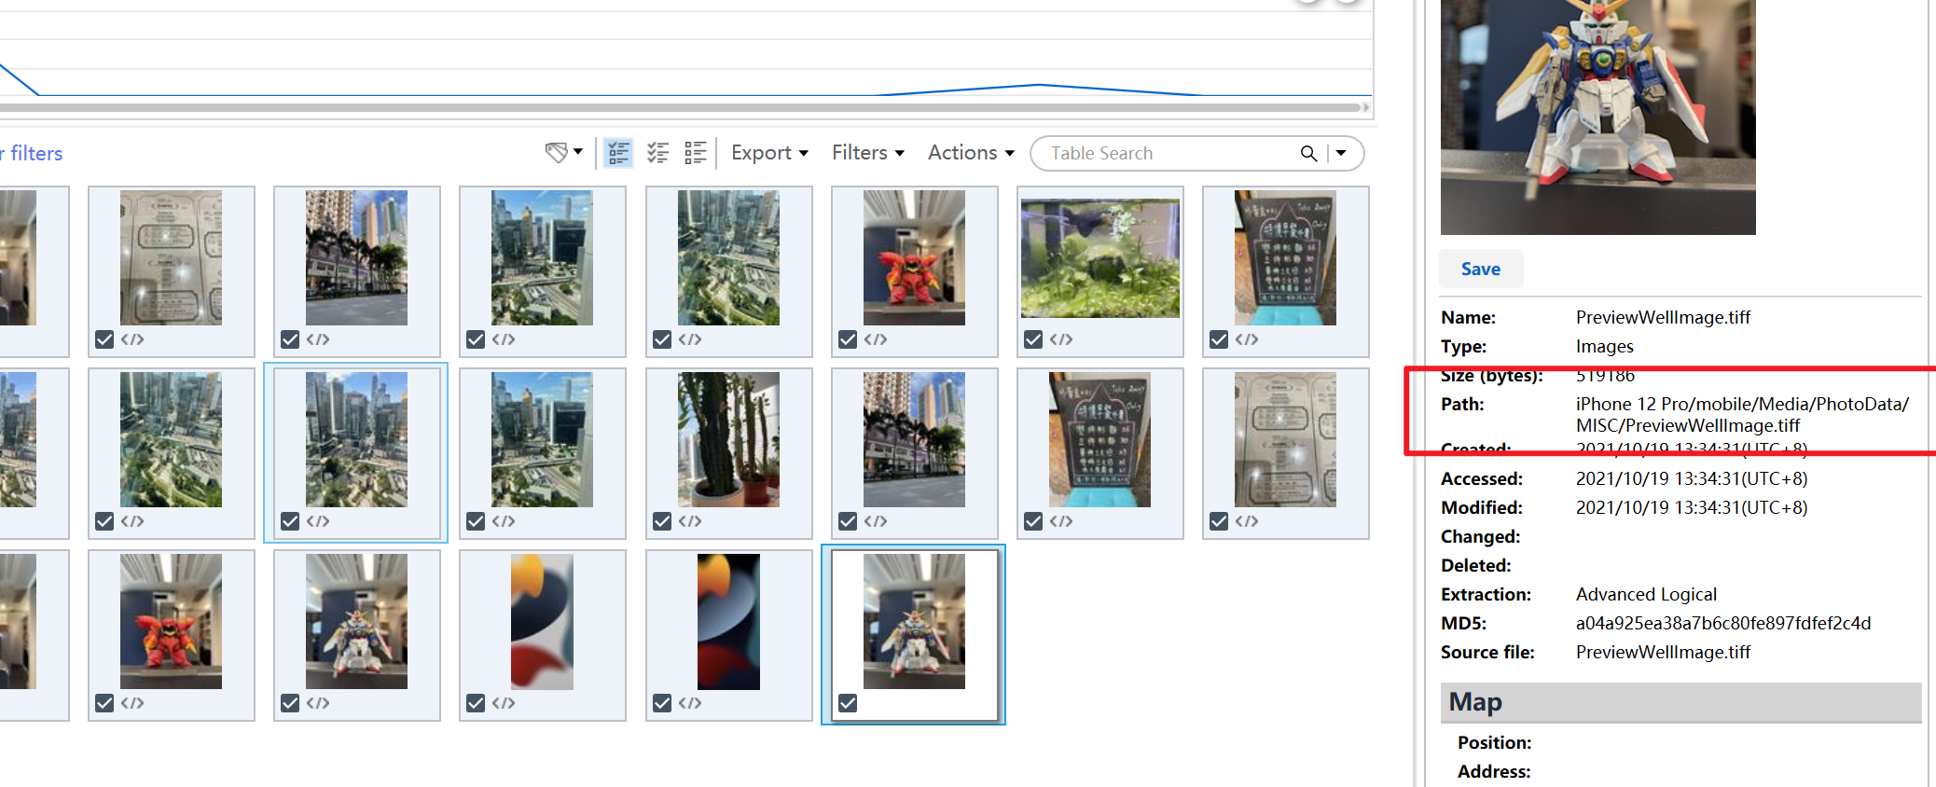Click code icon under top-row paper menu

coord(132,339)
